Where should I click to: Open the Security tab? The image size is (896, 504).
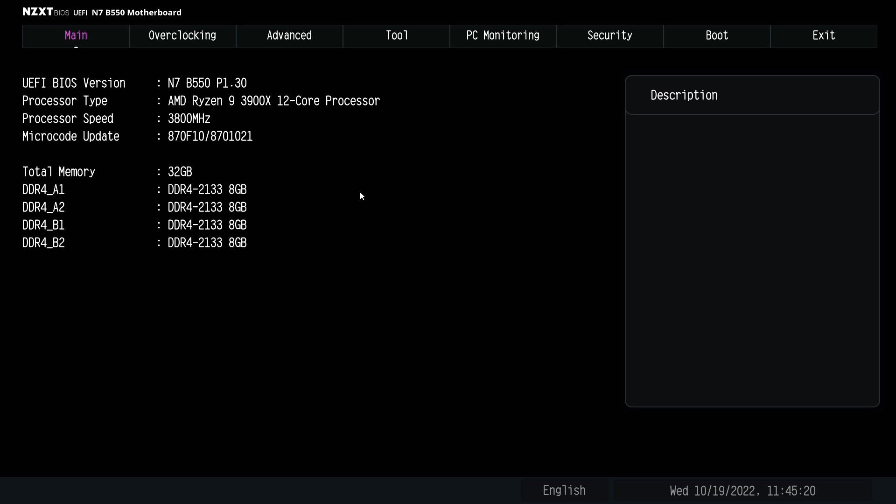tap(610, 36)
